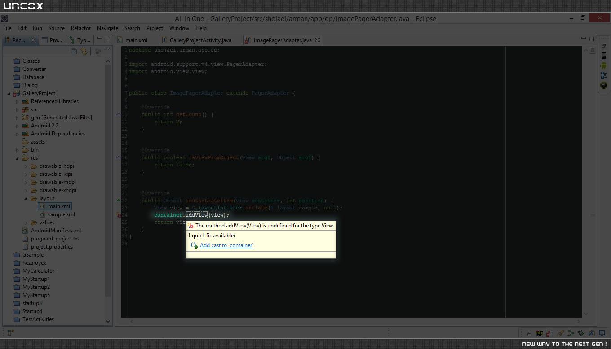Screen dimensions: 611x349
Task: Click error marker on line 24
Action: [x=119, y=215]
